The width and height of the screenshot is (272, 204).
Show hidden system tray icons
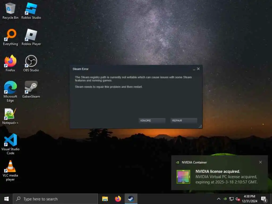pyautogui.click(x=219, y=199)
